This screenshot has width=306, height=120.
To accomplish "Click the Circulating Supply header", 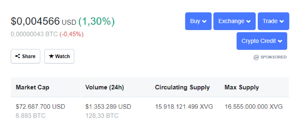I will point(182,87).
